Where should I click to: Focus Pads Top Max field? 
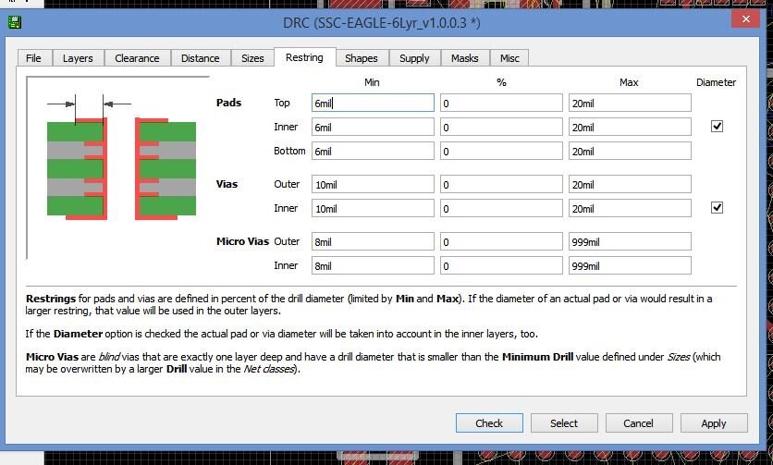point(630,103)
